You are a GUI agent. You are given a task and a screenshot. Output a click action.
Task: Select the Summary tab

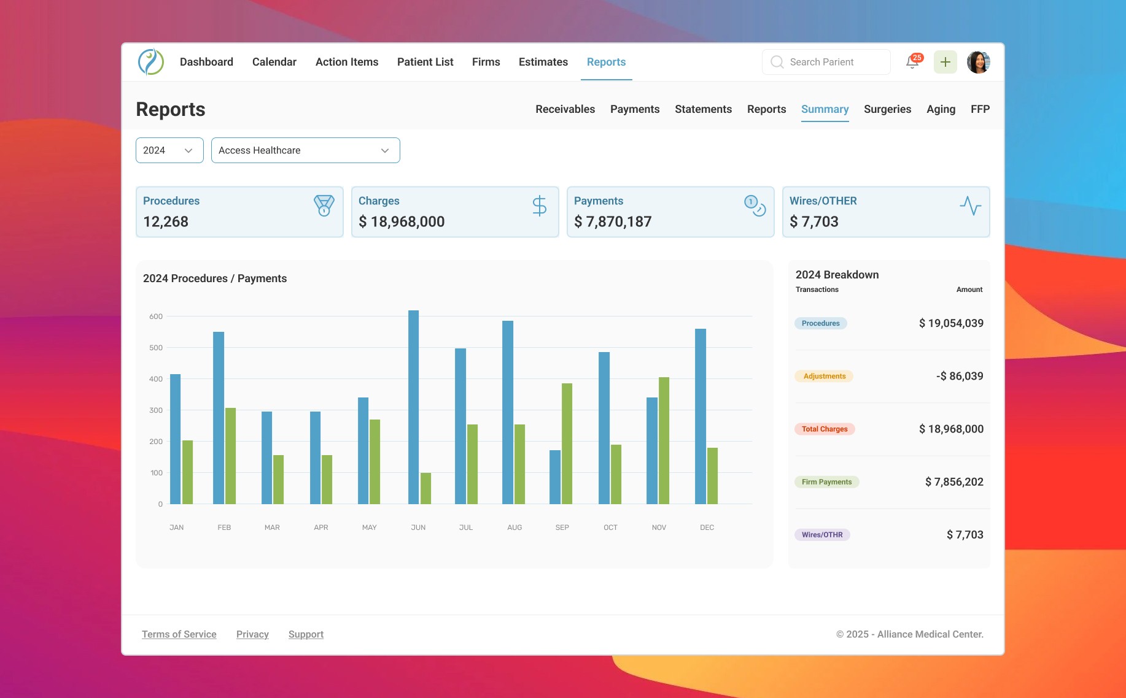pyautogui.click(x=825, y=109)
